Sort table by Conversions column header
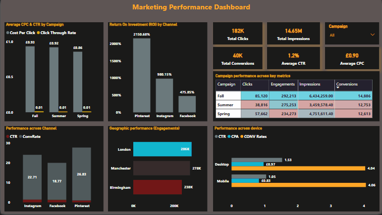Screen dimensions: 382x215 pyautogui.click(x=353, y=86)
